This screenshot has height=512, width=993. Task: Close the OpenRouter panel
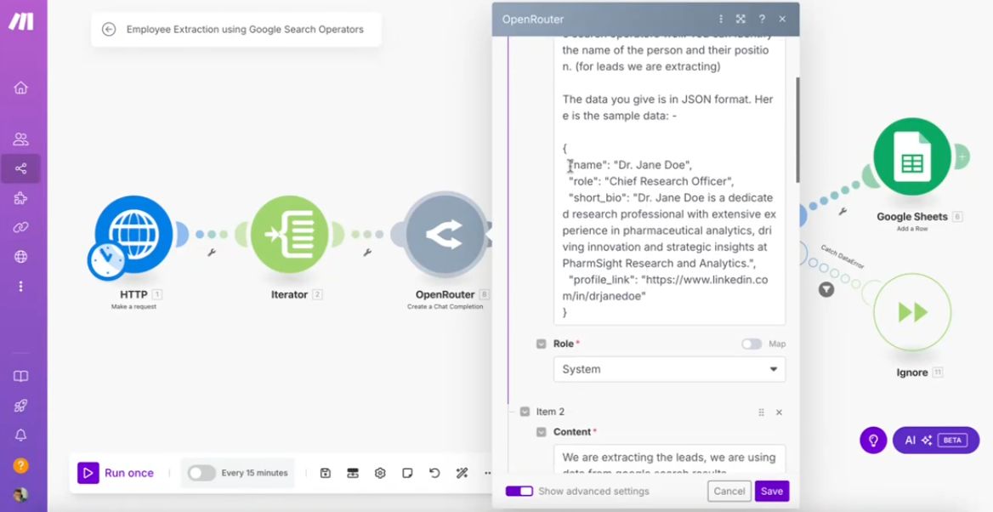click(782, 19)
